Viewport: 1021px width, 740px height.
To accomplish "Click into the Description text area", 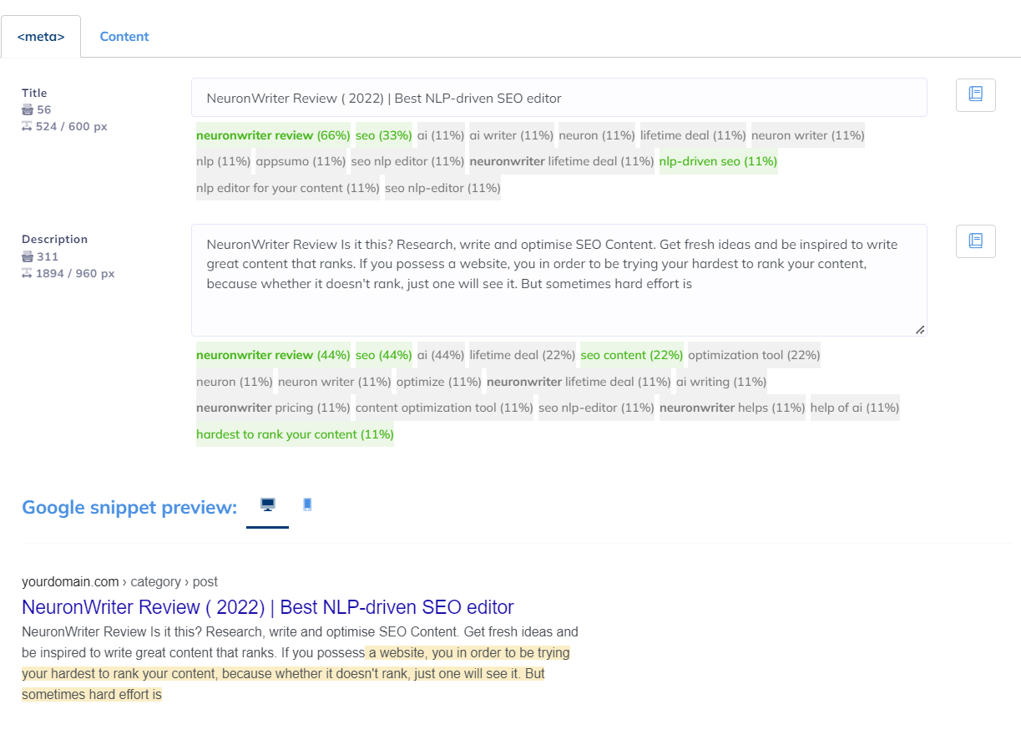I will pyautogui.click(x=559, y=280).
